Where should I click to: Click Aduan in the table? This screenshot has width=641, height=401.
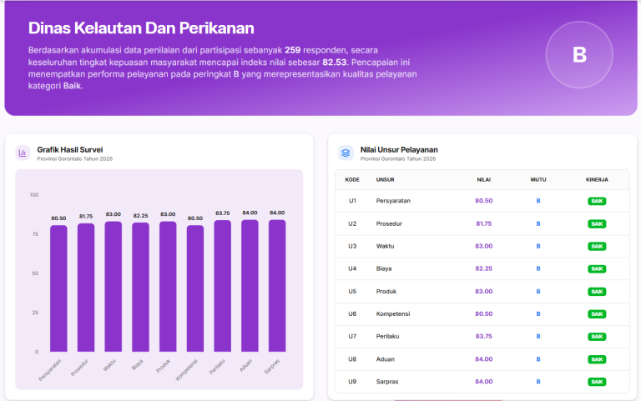click(x=386, y=359)
